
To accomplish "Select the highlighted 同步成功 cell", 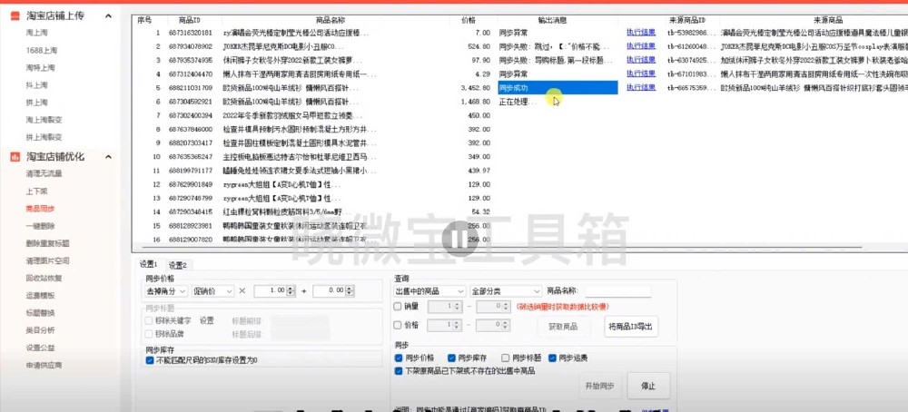I will point(558,88).
